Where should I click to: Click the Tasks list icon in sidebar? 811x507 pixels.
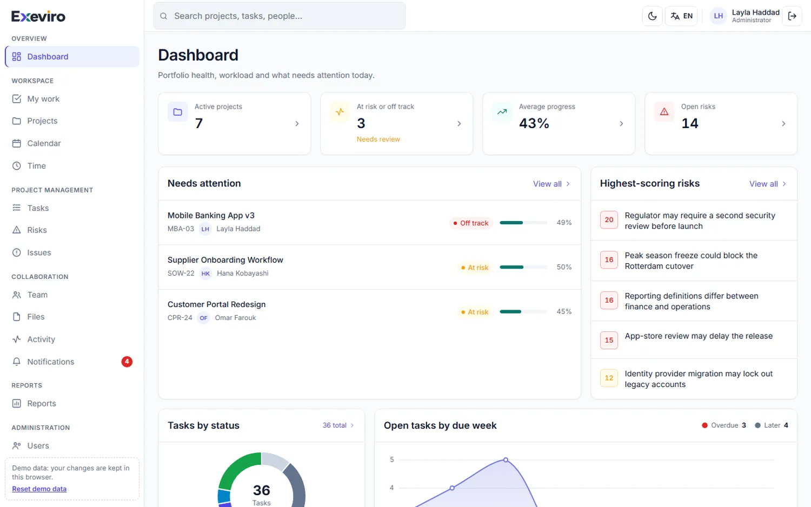tap(17, 208)
